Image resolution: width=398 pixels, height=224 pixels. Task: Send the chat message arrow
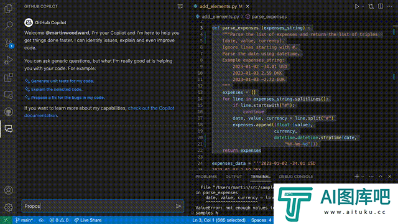click(178, 206)
